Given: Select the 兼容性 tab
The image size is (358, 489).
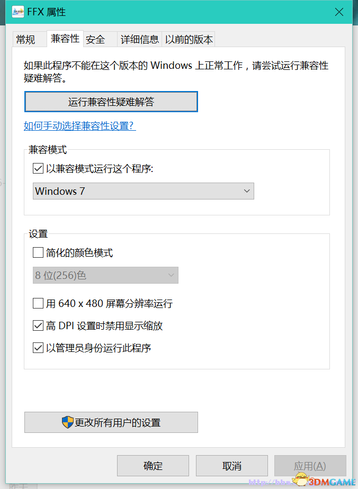Looking at the screenshot, I should [x=65, y=39].
